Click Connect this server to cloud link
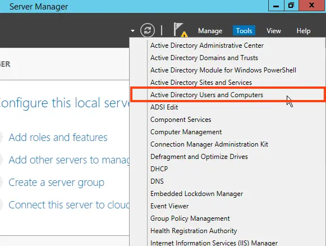 69,205
